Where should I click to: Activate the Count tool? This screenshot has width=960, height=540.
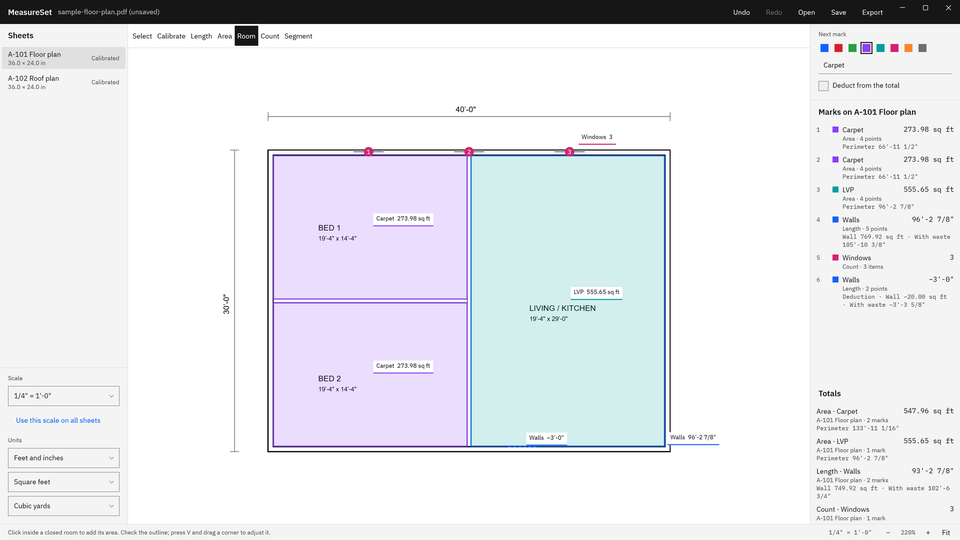click(270, 36)
